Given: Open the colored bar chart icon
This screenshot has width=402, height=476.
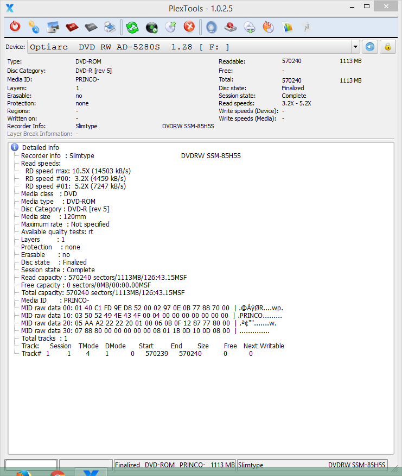Looking at the screenshot, I should tap(288, 27).
